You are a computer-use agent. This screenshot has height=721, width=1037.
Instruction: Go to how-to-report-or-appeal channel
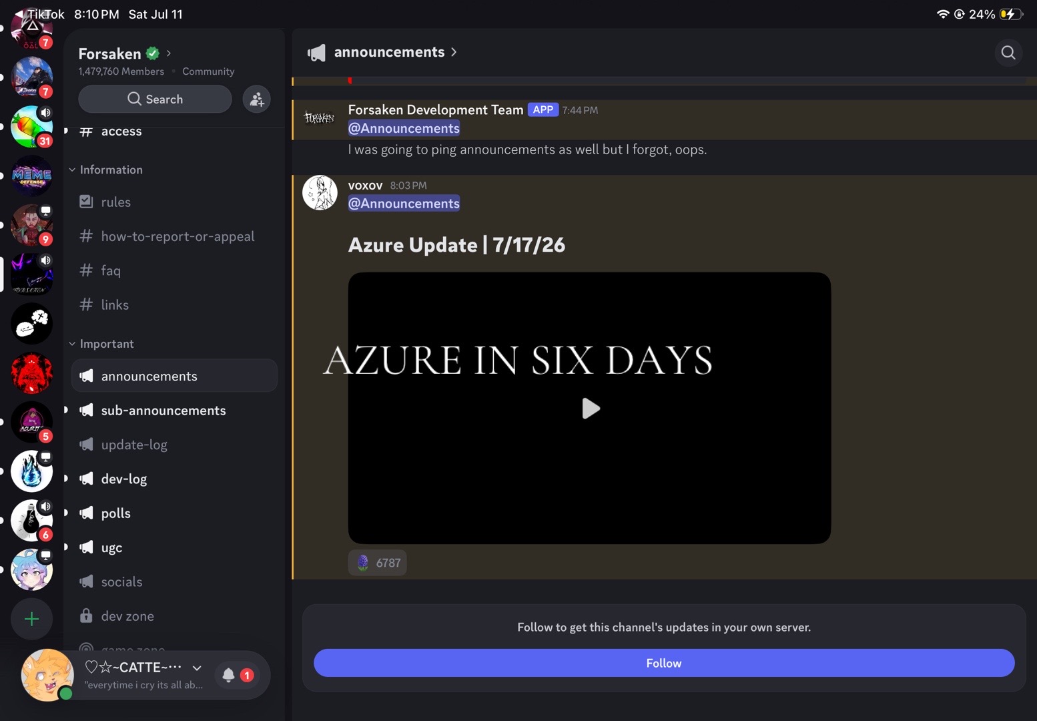click(x=174, y=236)
